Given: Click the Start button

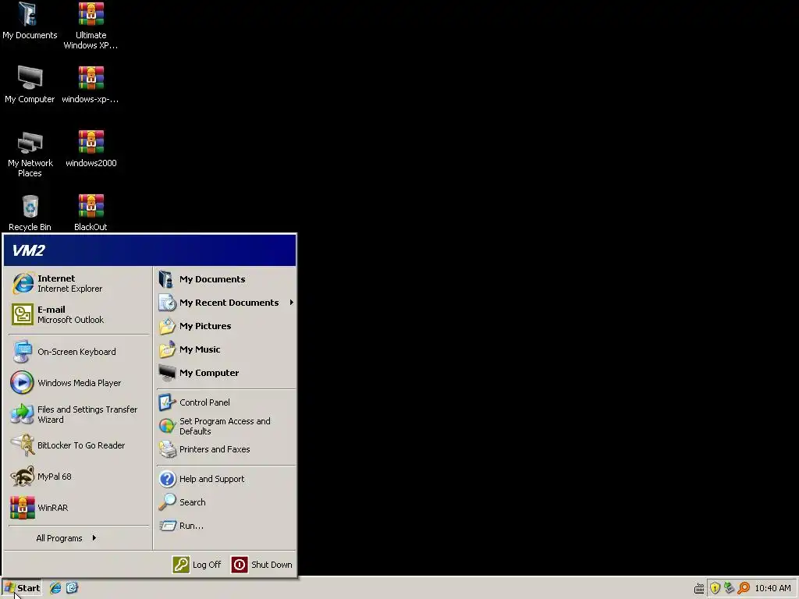Looking at the screenshot, I should [22, 588].
